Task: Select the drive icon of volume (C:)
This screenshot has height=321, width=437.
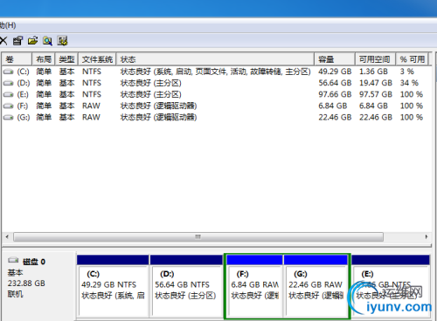Action: pyautogui.click(x=9, y=72)
